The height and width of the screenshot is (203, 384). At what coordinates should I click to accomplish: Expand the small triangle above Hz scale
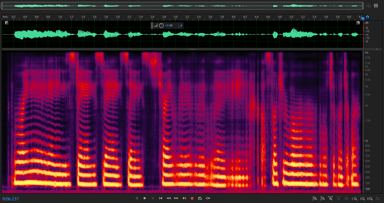(377, 49)
